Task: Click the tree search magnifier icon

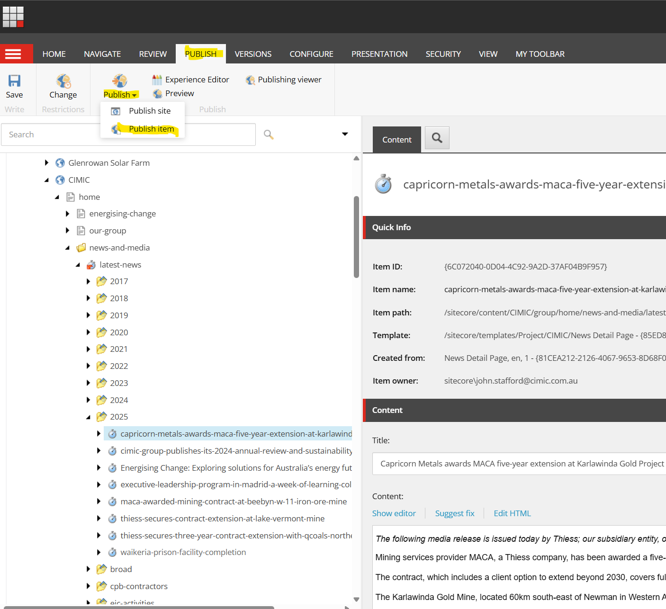Action: pos(269,134)
